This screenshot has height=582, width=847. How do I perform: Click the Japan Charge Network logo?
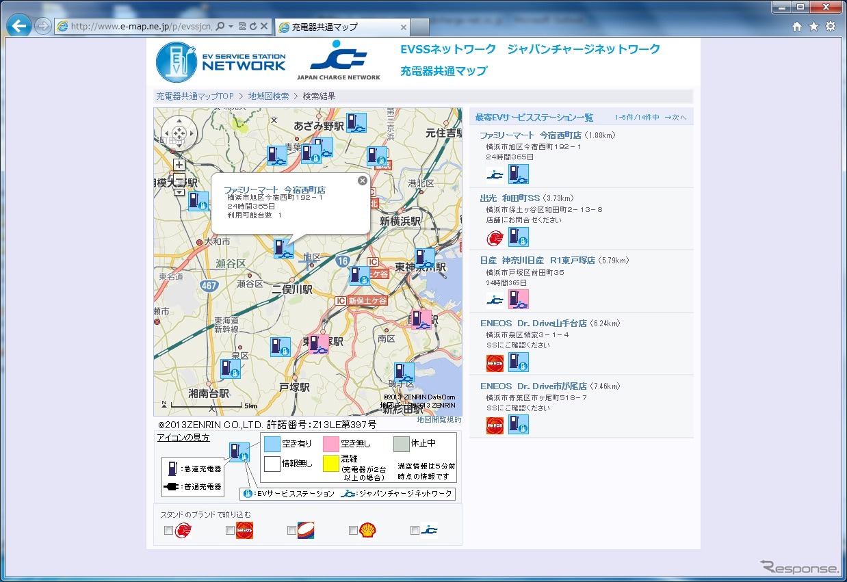pos(338,62)
